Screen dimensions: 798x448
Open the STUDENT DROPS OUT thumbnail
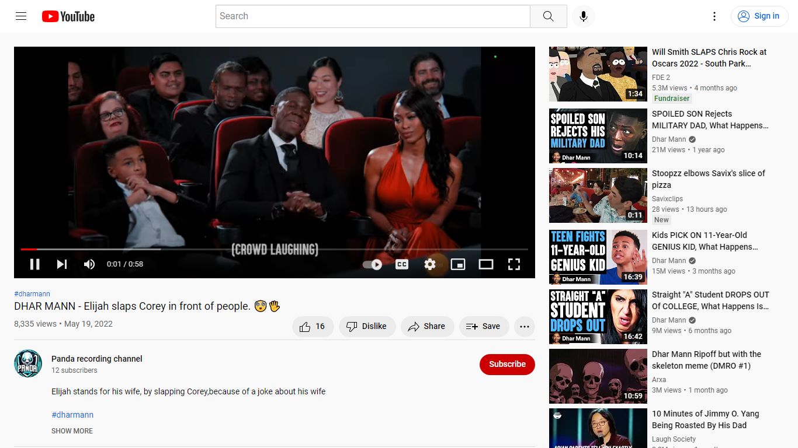(x=598, y=317)
